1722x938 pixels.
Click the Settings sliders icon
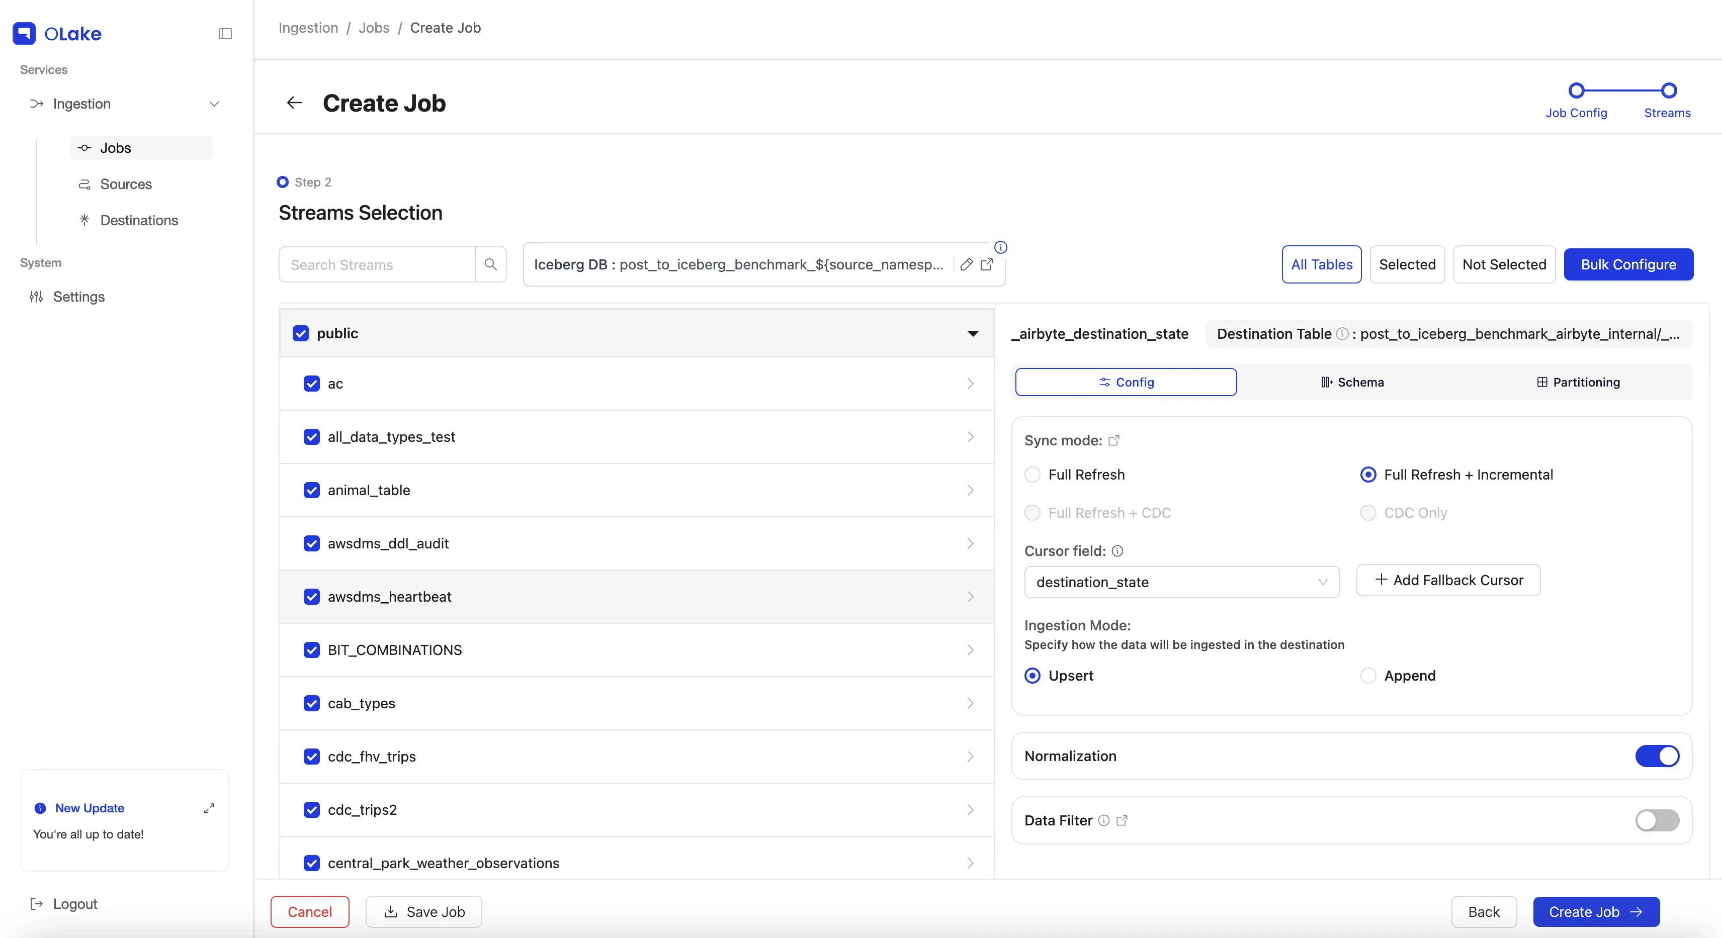coord(36,297)
